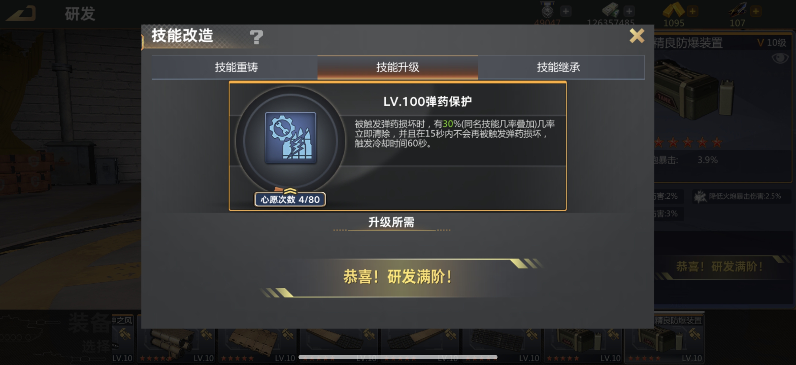Expand the wish count chevron above 心愿次数

click(x=290, y=191)
